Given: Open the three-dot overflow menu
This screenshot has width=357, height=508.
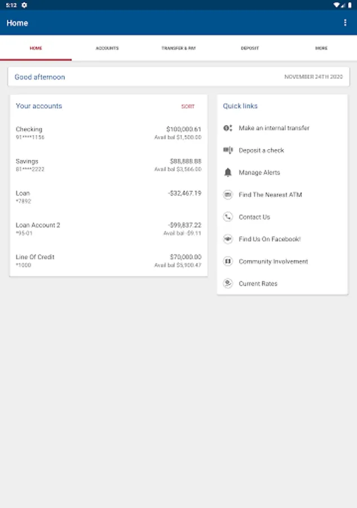Looking at the screenshot, I should (345, 23).
